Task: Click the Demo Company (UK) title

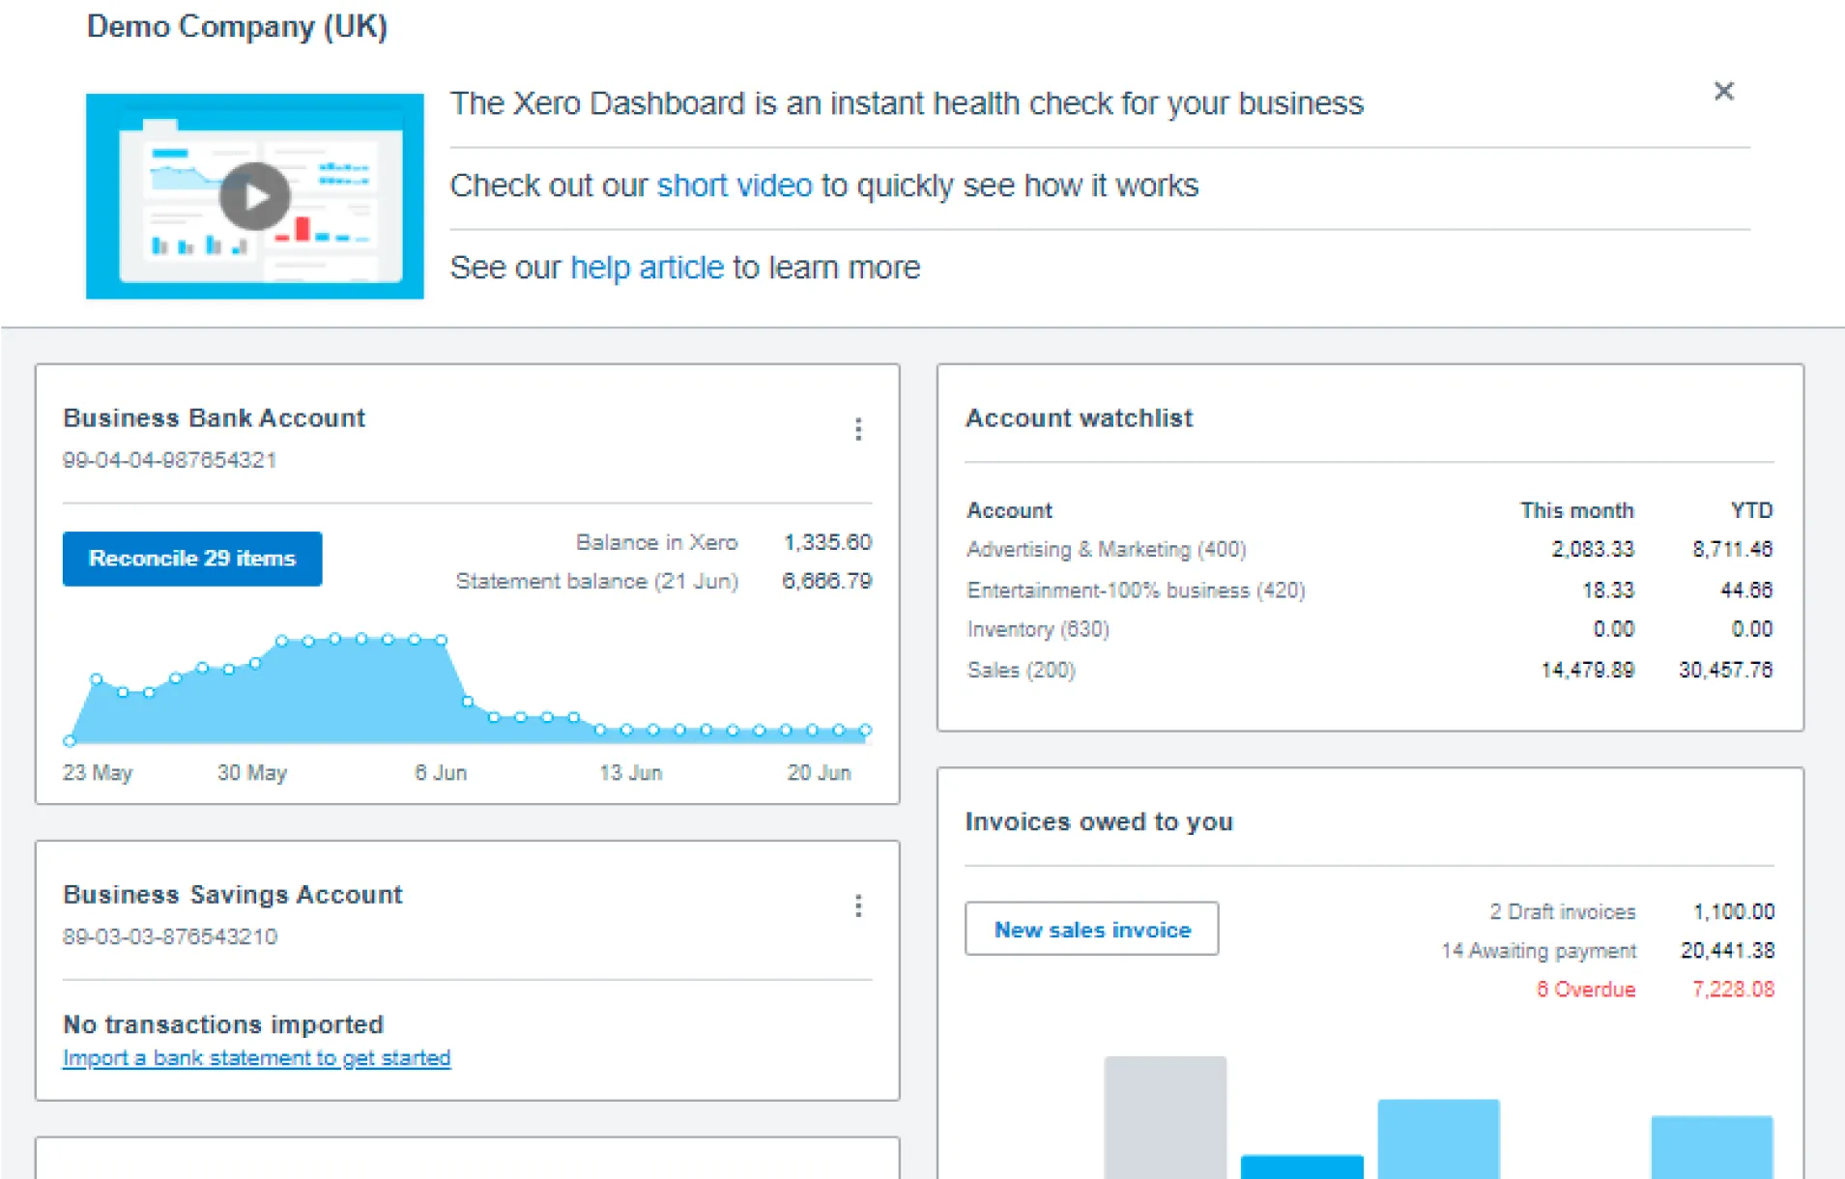Action: point(237,26)
